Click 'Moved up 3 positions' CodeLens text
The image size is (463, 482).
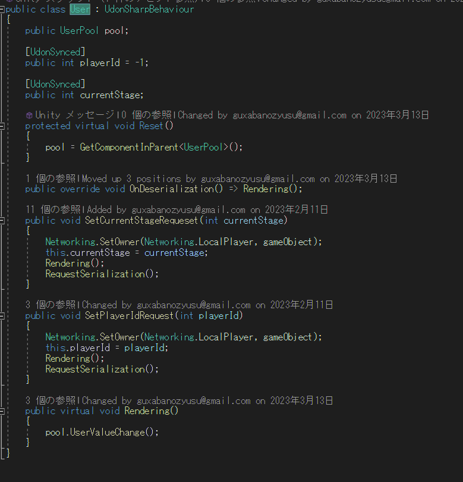click(x=240, y=179)
